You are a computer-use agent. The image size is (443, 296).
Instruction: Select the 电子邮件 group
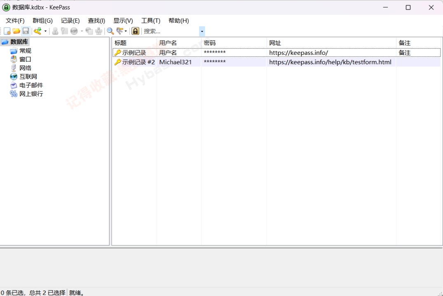31,85
